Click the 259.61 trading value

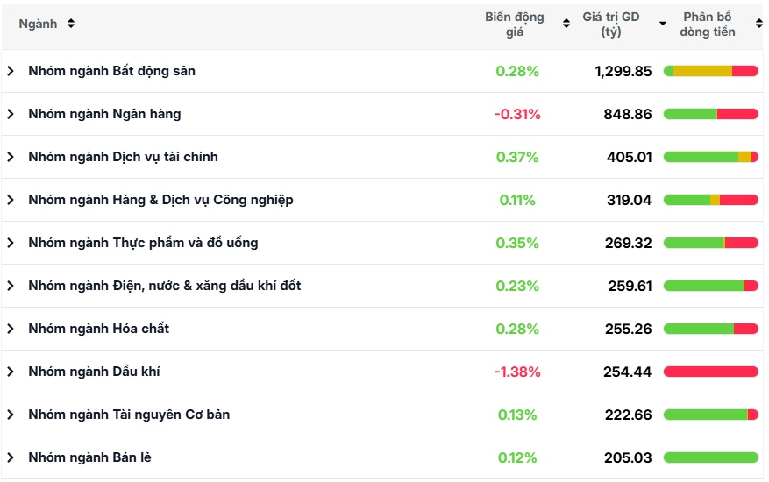630,286
